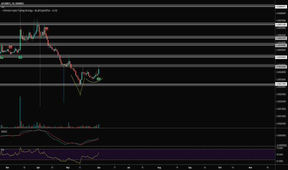Image resolution: width=288 pixels, height=170 pixels.
Task: Click the MACD 0.00000000 axis value
Action: coord(281,135)
